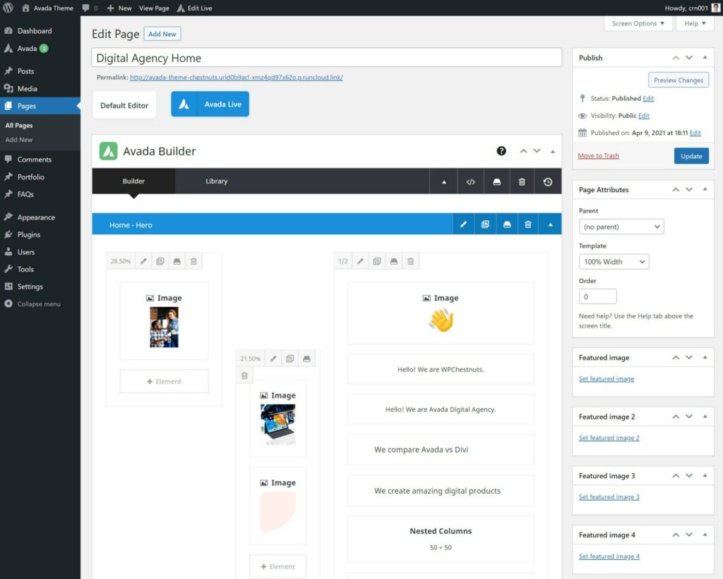
Task: Open Avada Builder help question mark icon
Action: pyautogui.click(x=501, y=150)
